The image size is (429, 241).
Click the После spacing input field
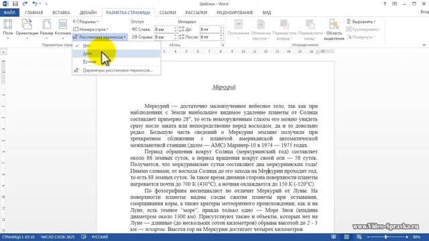pyautogui.click(x=210, y=37)
